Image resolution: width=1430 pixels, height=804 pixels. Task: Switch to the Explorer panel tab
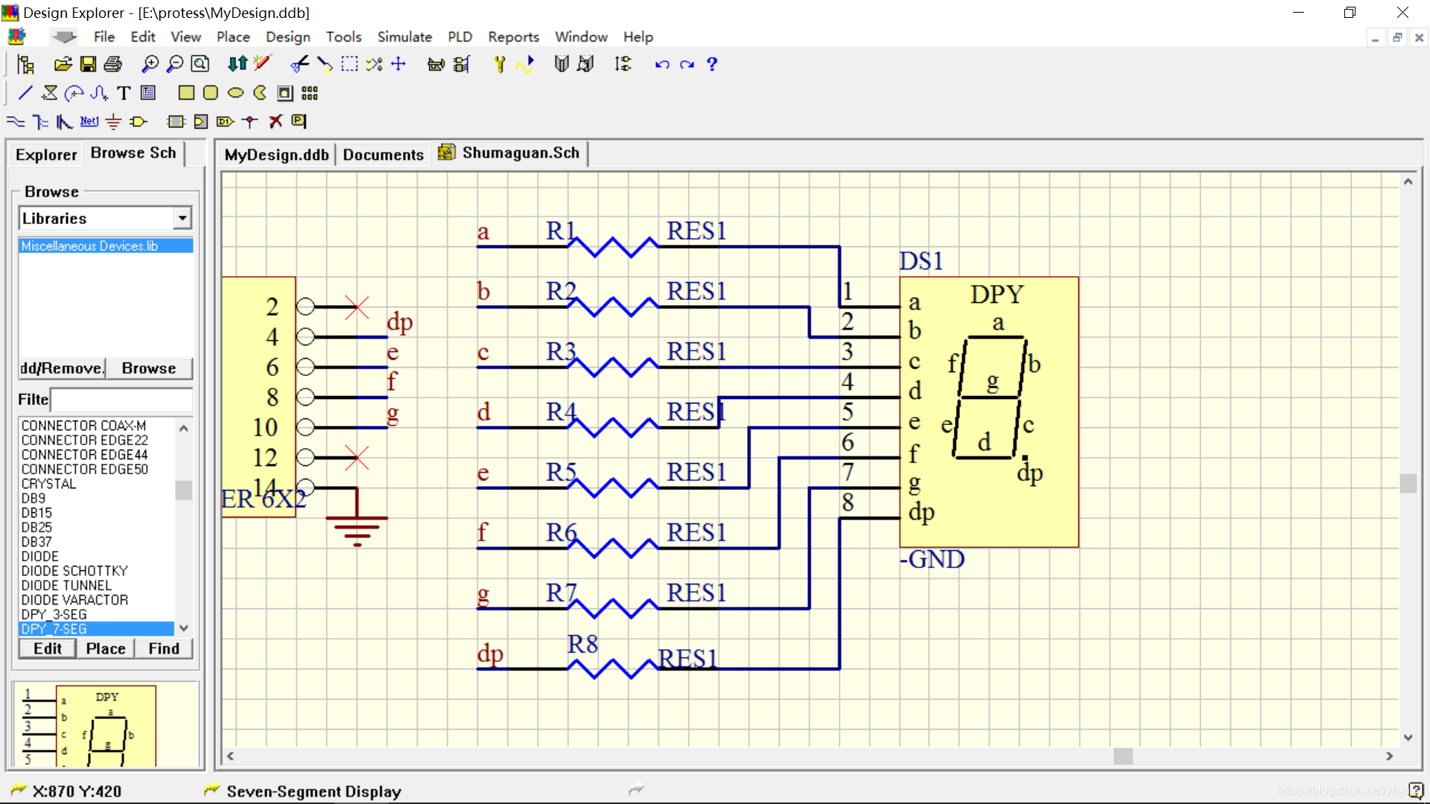[46, 154]
